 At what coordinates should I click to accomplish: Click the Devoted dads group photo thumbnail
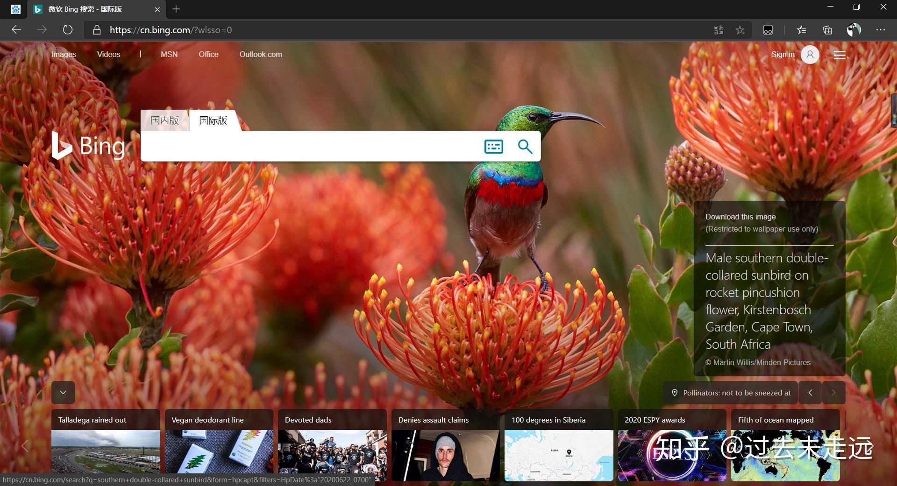click(332, 455)
